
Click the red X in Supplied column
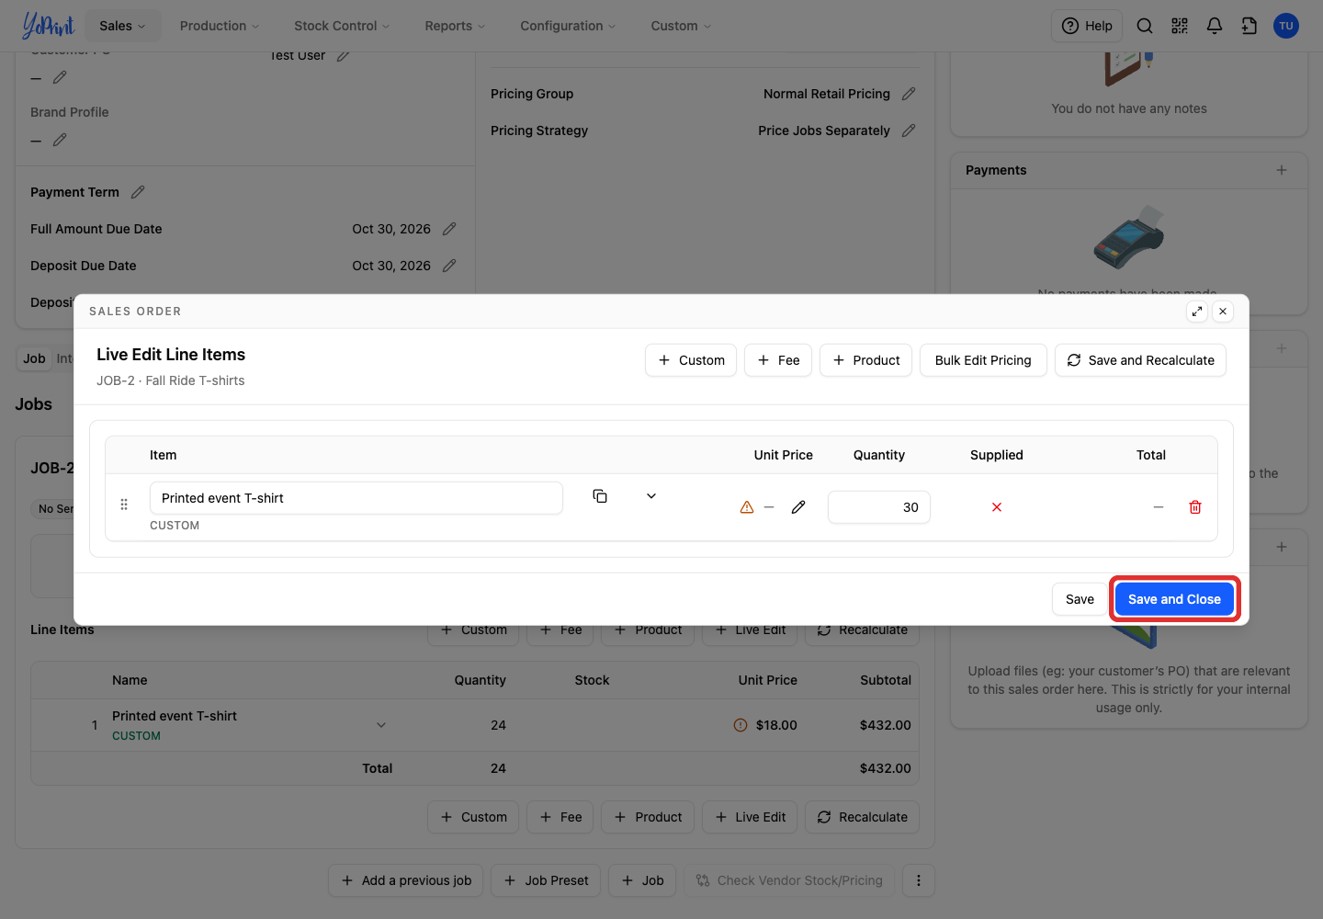click(997, 507)
